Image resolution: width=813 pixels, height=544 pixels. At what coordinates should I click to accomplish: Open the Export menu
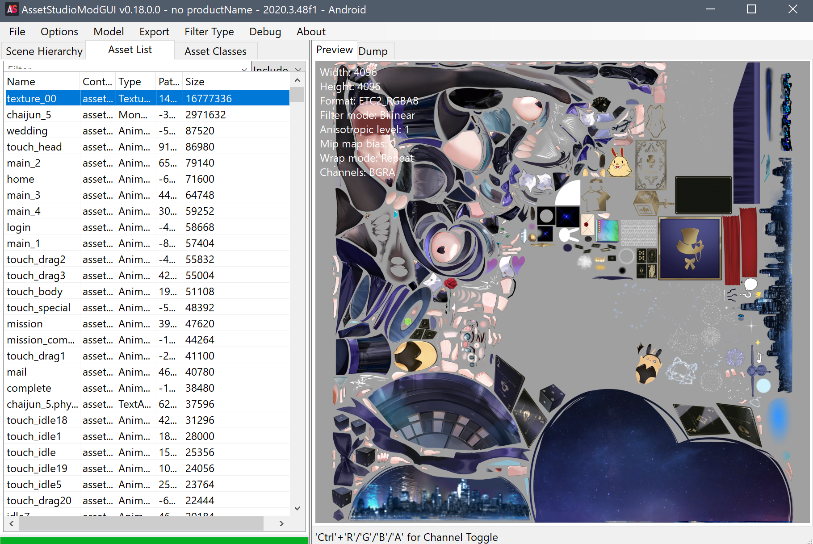tap(154, 32)
